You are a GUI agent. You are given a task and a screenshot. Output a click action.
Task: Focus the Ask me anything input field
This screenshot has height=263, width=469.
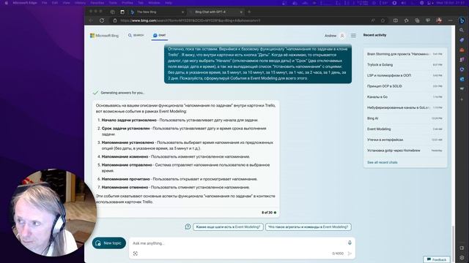pos(237,243)
